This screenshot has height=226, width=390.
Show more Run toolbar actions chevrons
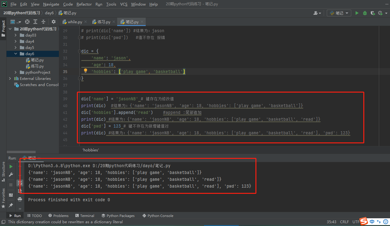pos(20,209)
